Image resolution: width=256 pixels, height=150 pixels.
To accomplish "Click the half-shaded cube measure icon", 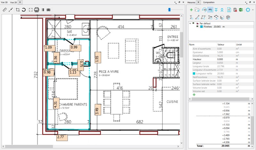I will click(222, 17).
